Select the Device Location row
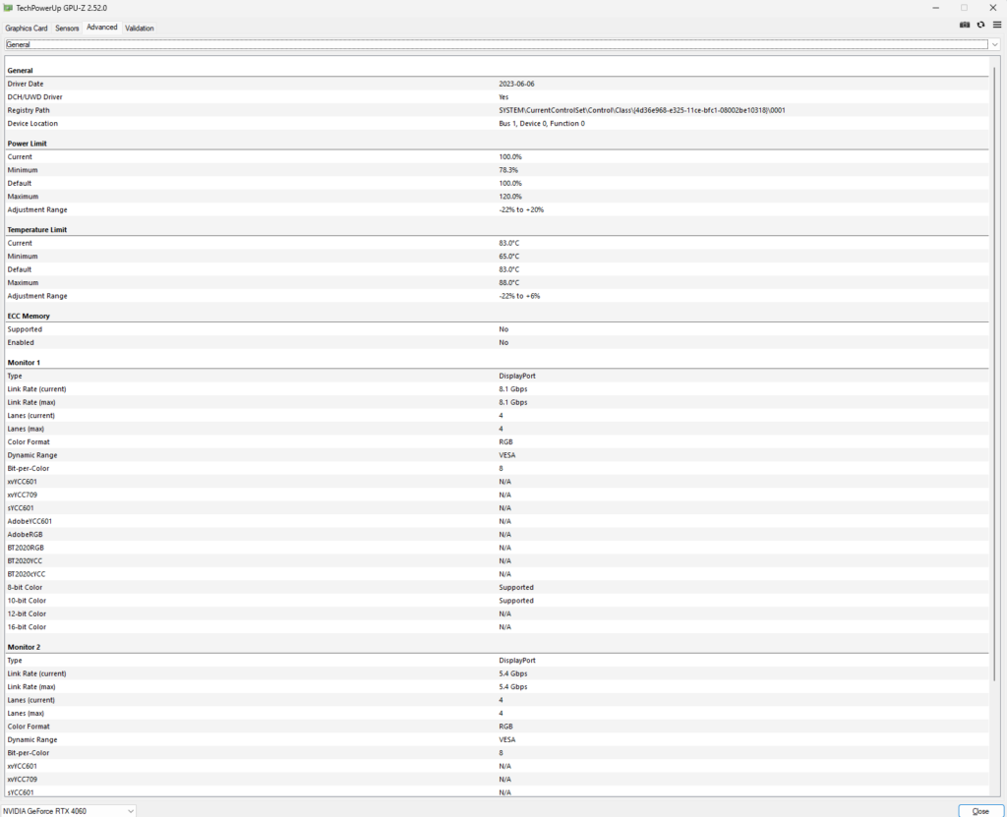 tap(497, 123)
